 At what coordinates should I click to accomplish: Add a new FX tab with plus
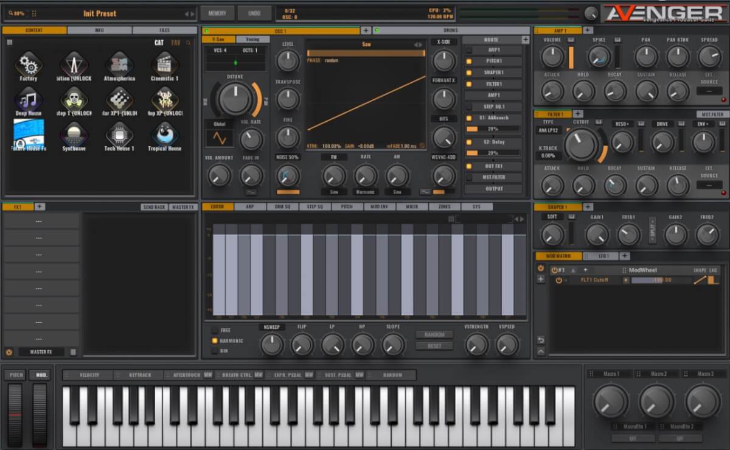[40, 207]
